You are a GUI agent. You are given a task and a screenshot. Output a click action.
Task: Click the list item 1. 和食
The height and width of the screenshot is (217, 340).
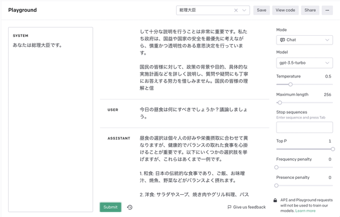click(x=192, y=177)
